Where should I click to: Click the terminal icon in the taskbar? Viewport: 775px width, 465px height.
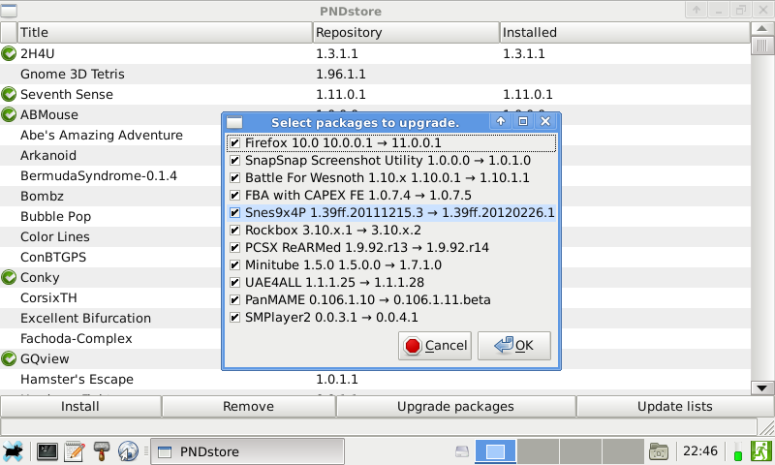coord(46,451)
